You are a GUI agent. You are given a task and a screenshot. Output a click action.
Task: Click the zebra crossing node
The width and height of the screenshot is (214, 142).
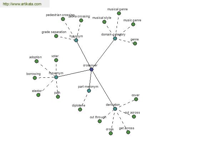coord(81,20)
